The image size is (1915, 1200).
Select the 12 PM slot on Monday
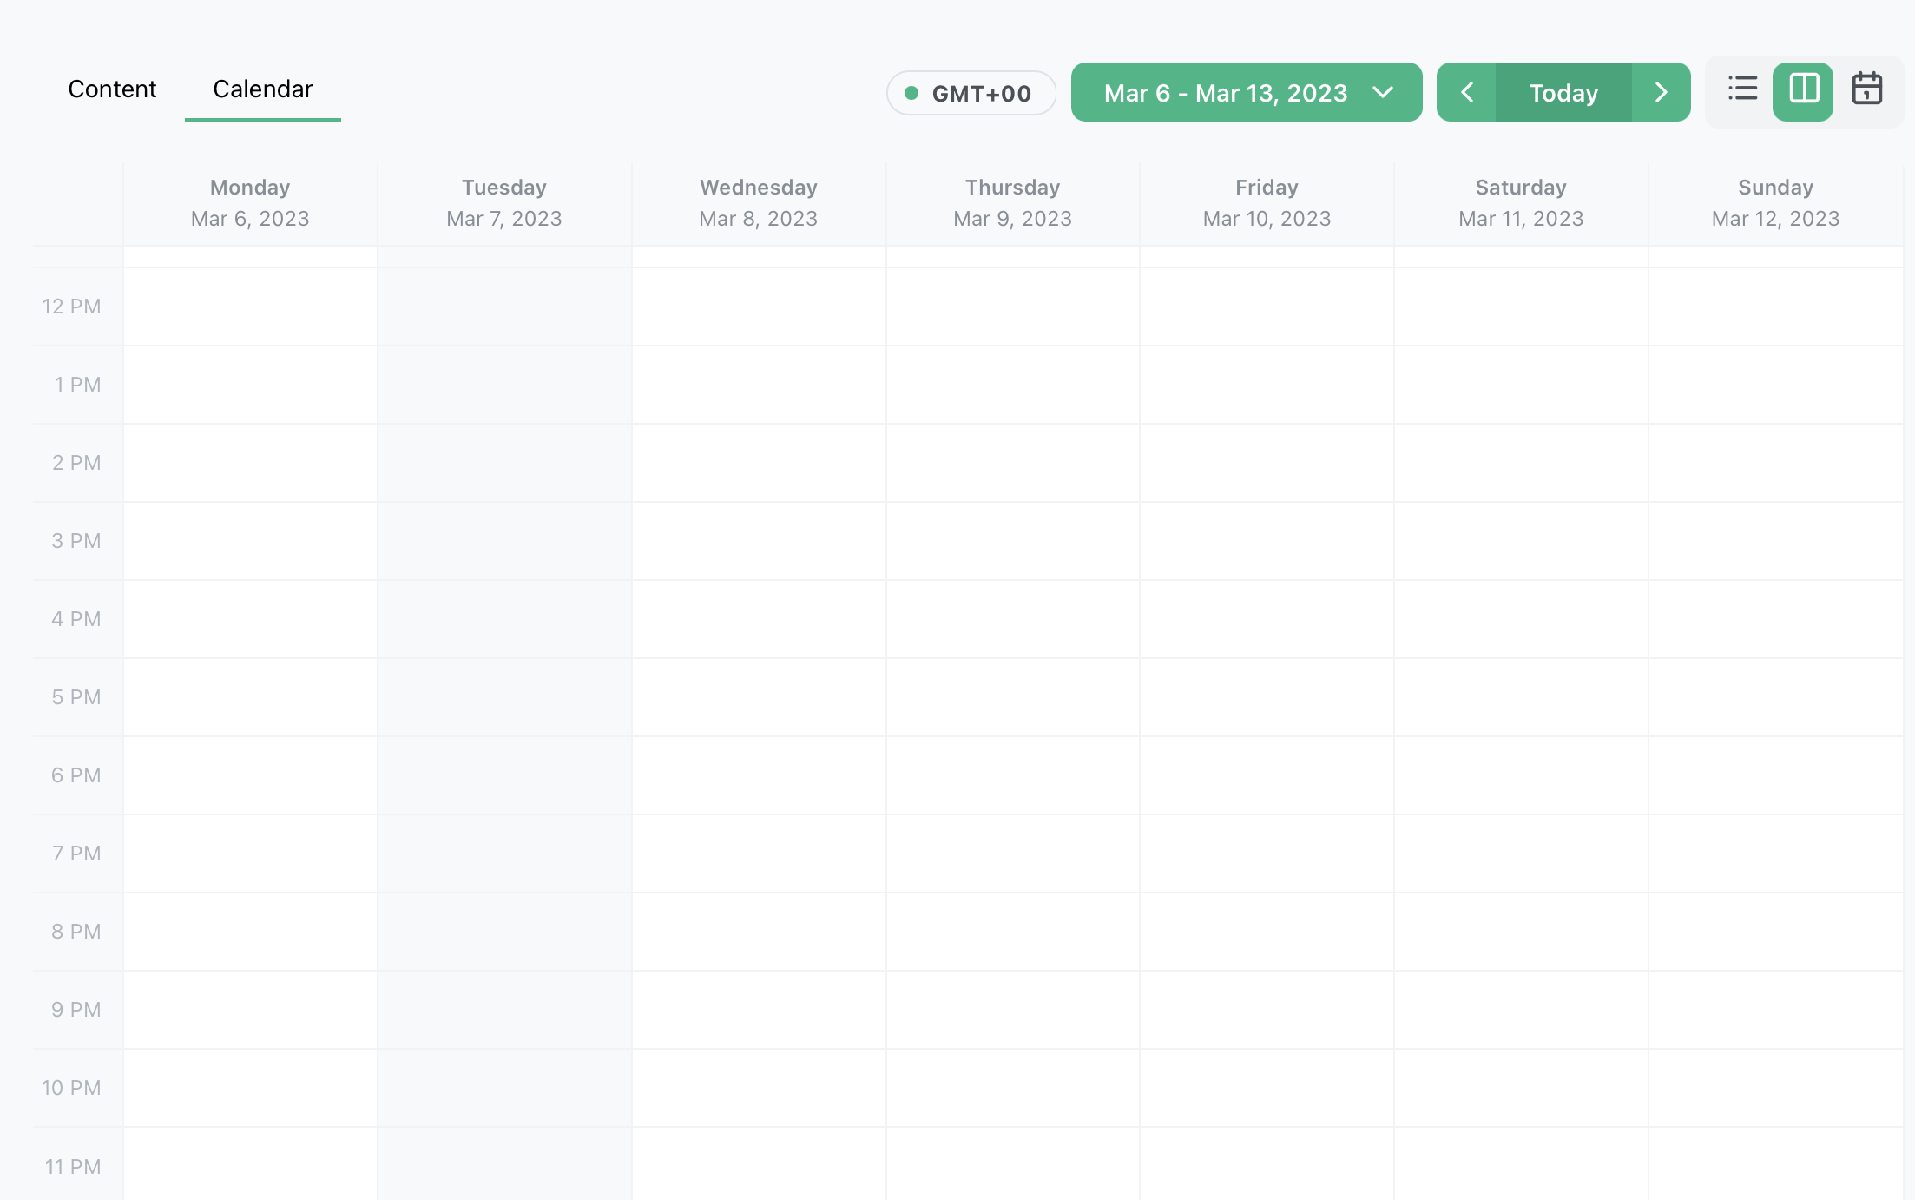pos(250,307)
